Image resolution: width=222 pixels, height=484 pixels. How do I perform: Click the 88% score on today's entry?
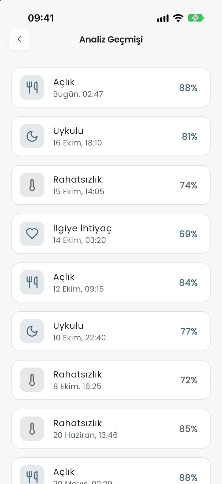coord(188,88)
